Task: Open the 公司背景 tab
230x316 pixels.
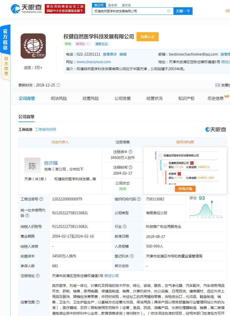Action: point(27,98)
